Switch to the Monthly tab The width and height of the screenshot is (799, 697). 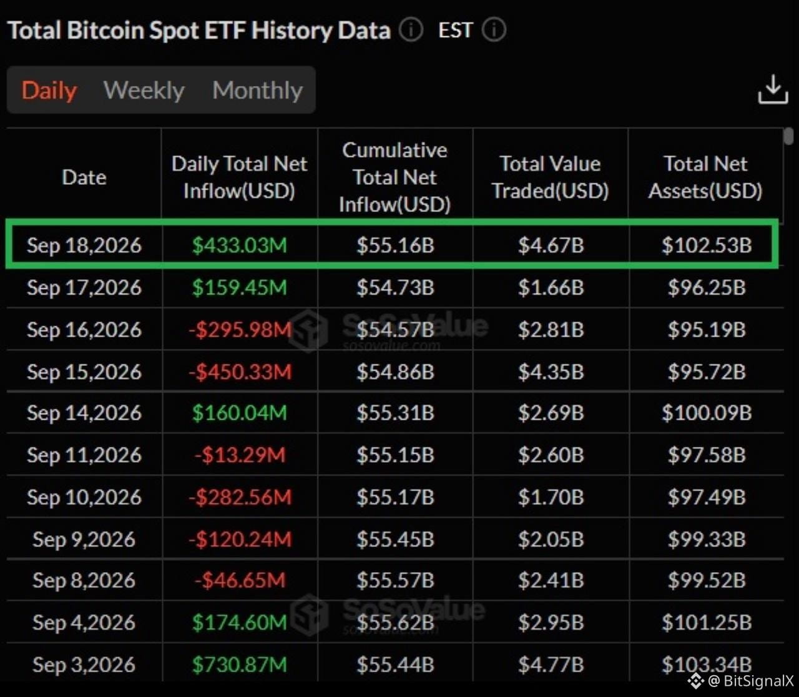pyautogui.click(x=257, y=90)
